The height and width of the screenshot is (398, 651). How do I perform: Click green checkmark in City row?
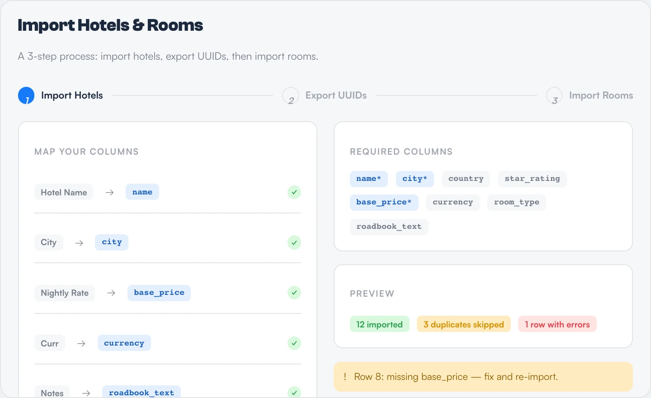pos(294,242)
